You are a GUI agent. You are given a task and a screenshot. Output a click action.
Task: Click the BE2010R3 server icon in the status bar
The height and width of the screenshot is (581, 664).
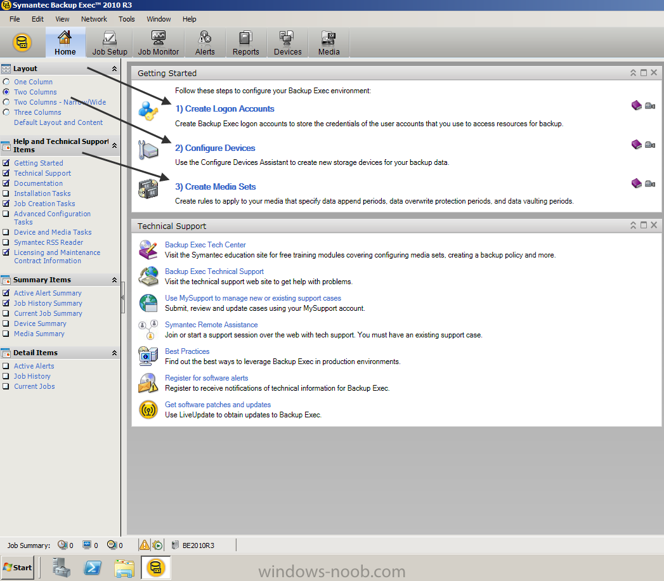coord(175,545)
